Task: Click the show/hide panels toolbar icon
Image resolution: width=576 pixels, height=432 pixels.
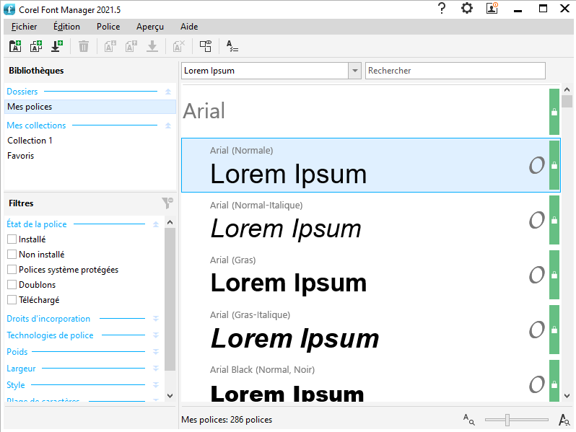Action: 205,46
